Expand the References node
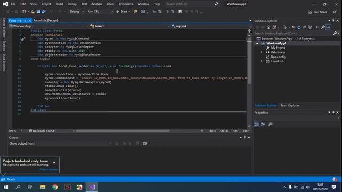The height and width of the screenshot is (192, 342). coord(261,52)
